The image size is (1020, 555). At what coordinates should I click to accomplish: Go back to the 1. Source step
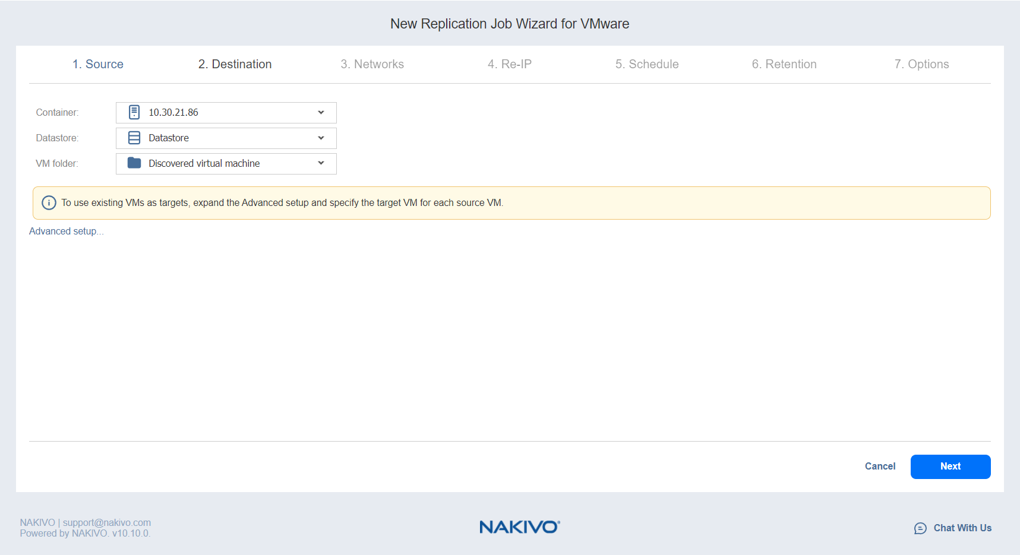click(x=98, y=64)
